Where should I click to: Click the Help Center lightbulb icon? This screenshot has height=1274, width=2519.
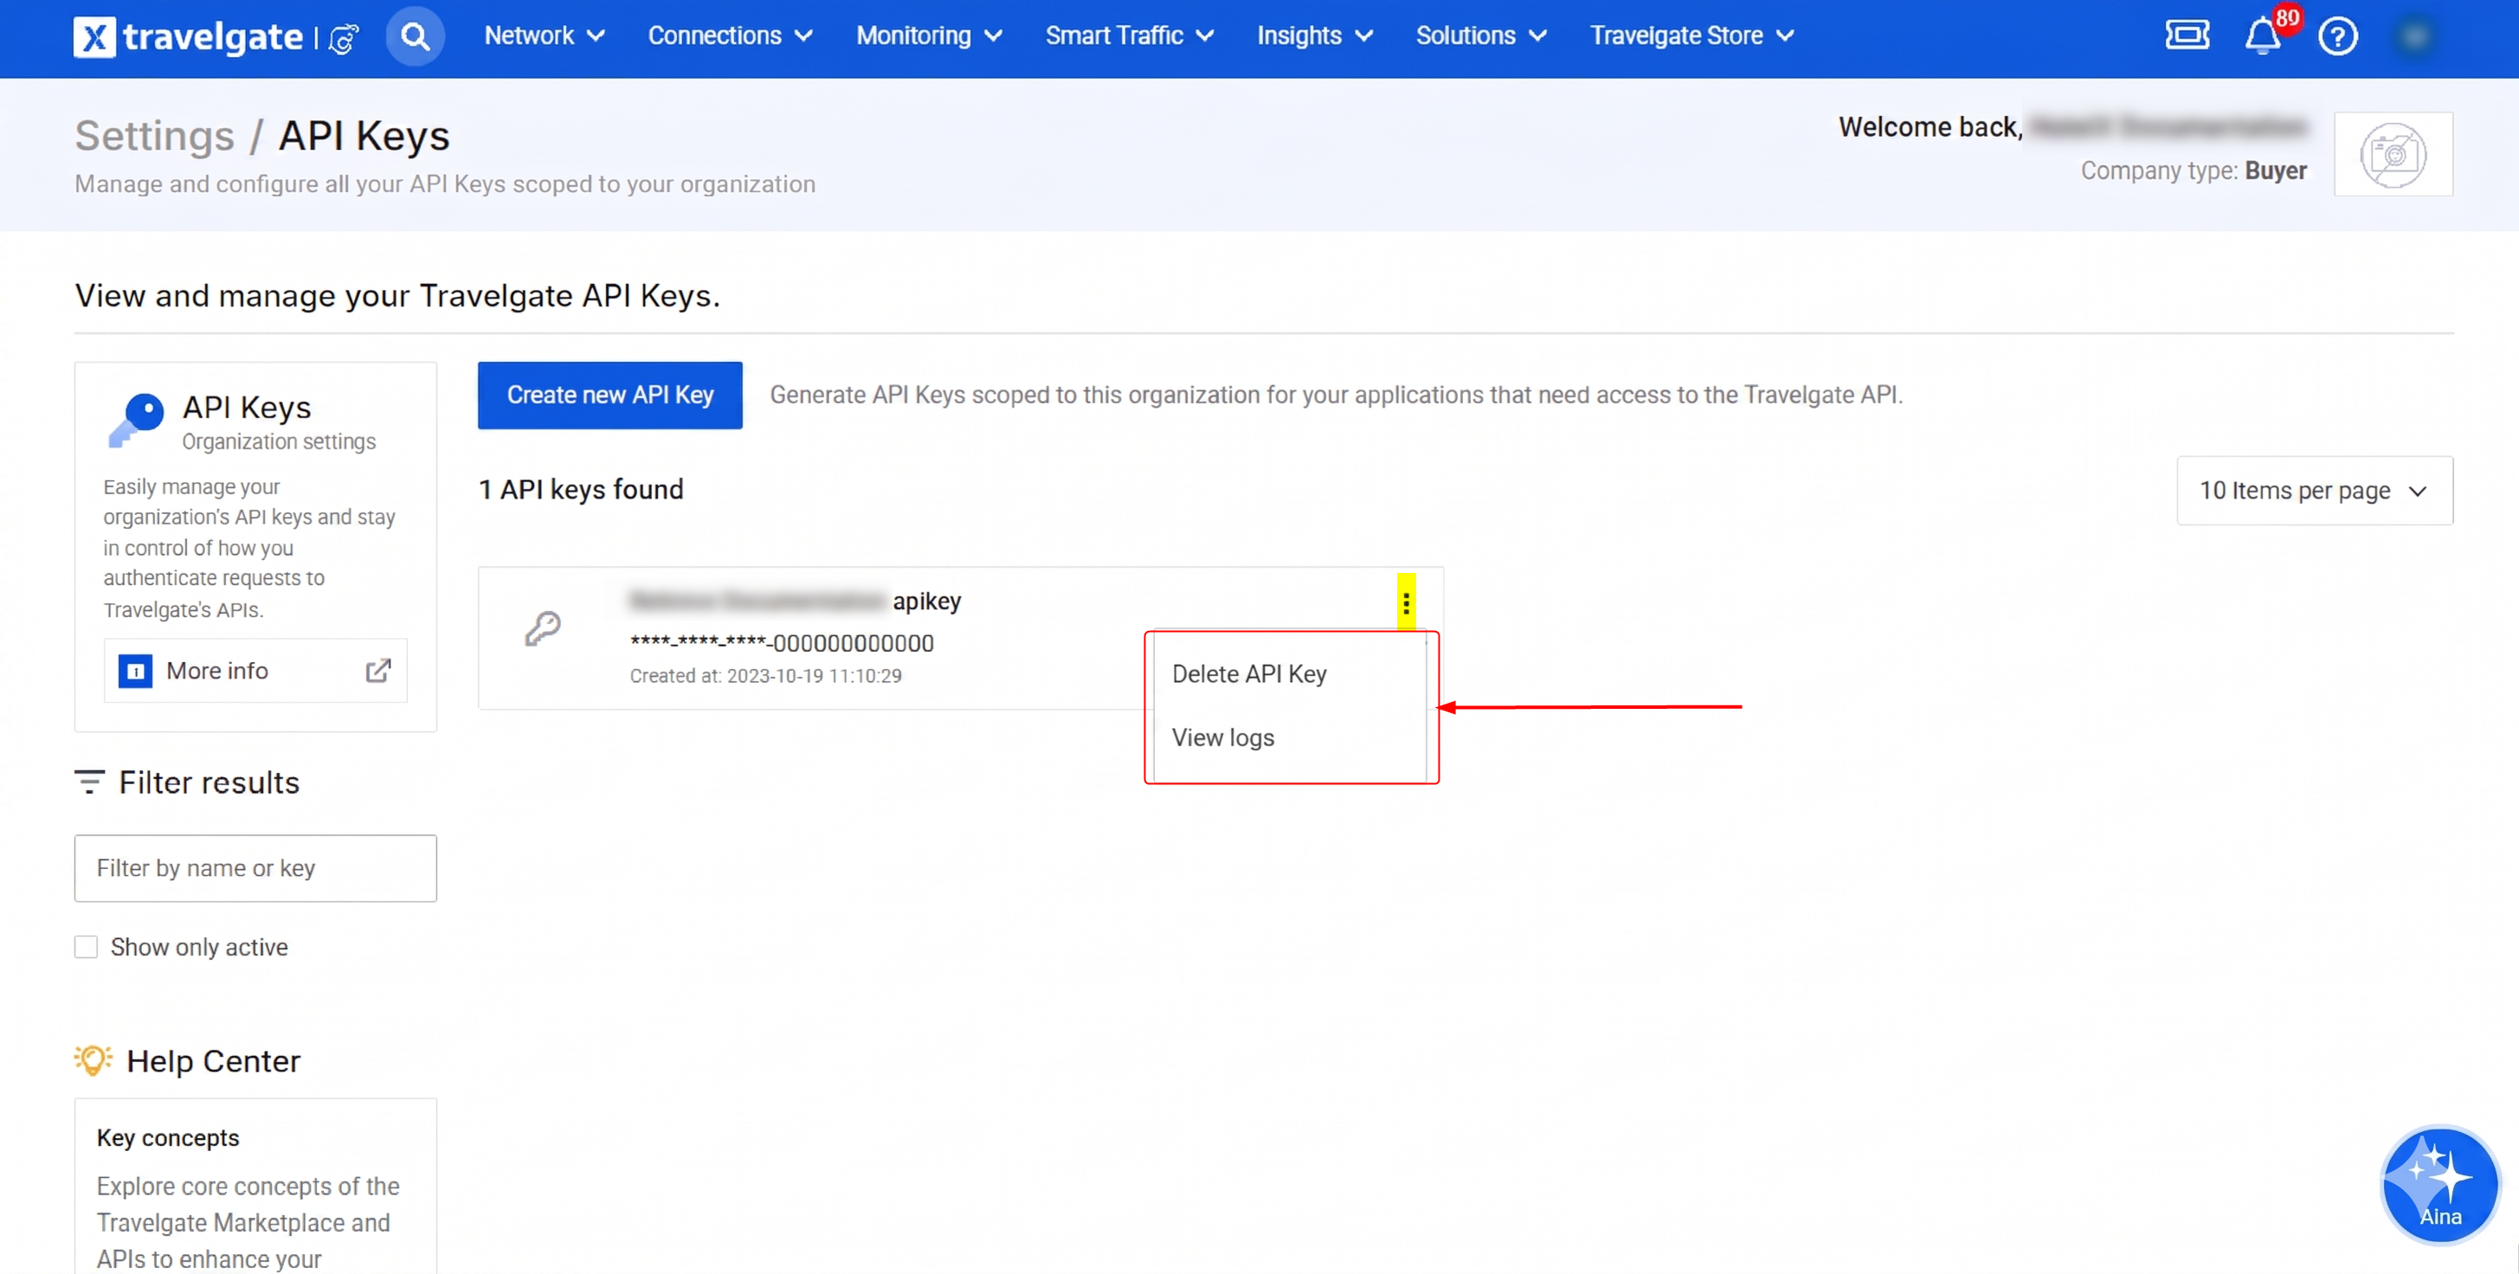[x=93, y=1061]
